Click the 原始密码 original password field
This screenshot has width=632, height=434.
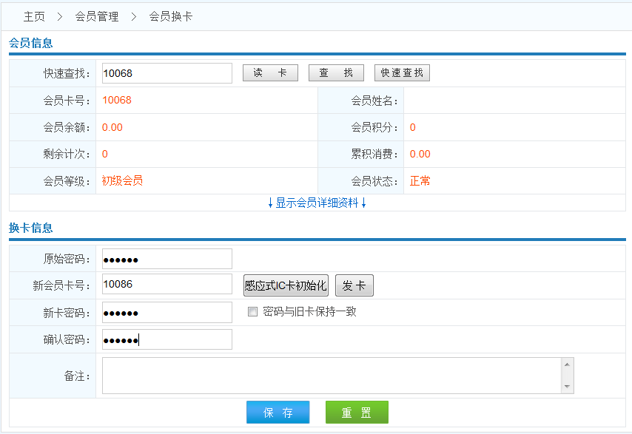click(167, 259)
